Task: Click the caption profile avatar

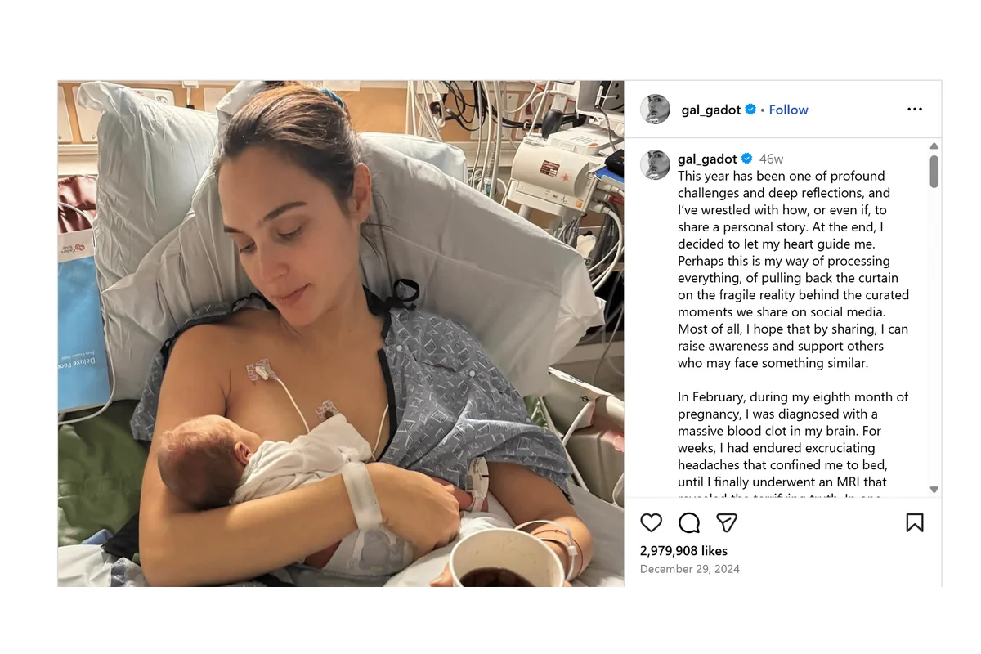Action: point(655,164)
